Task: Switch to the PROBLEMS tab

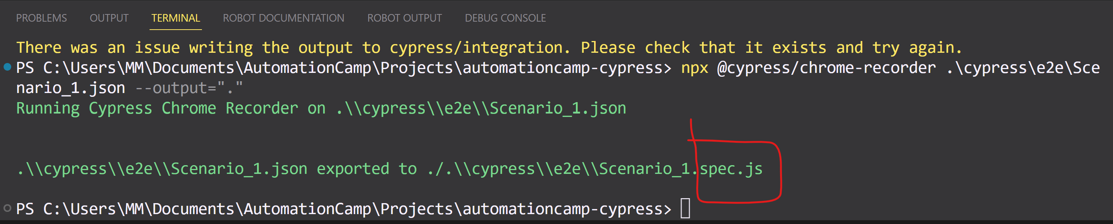Action: point(41,18)
